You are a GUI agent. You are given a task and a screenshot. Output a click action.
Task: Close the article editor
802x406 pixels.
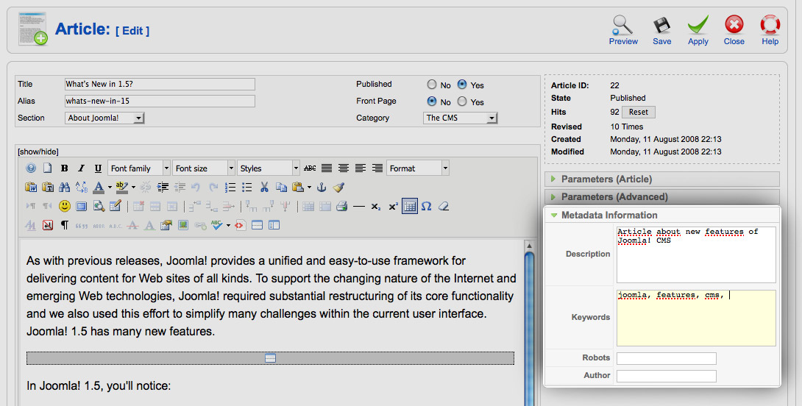[x=734, y=30]
